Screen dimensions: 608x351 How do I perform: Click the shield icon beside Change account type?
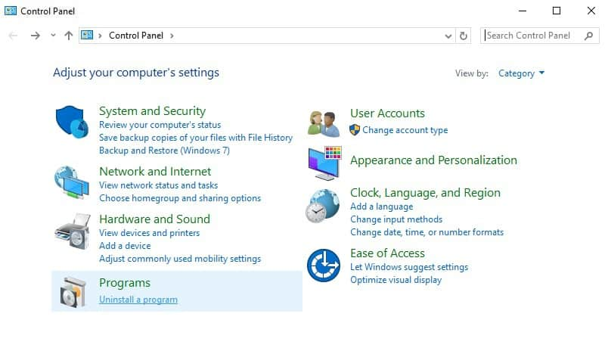[x=355, y=130]
